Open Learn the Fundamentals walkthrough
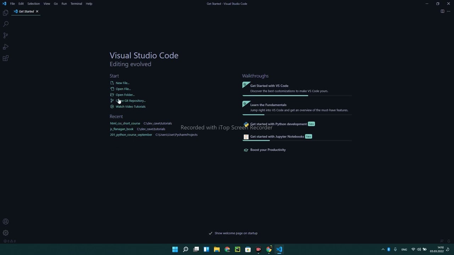The image size is (454, 255). tap(297, 107)
